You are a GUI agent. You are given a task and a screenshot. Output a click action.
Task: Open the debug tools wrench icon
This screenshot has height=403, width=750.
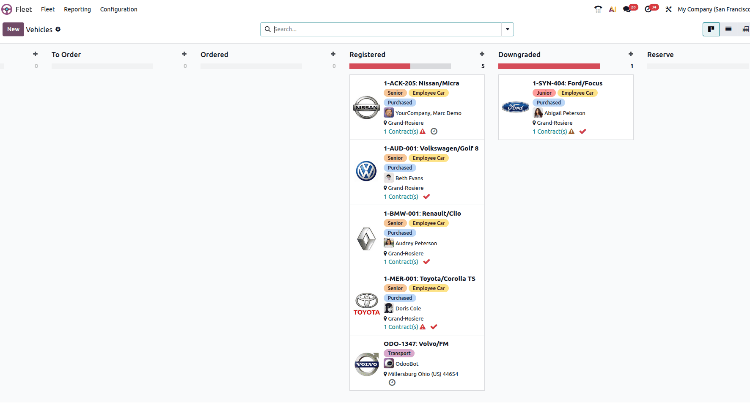[669, 9]
